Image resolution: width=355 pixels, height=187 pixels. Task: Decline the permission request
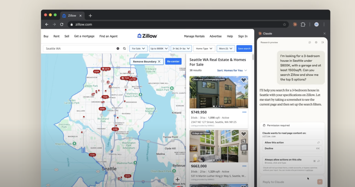pyautogui.click(x=292, y=148)
